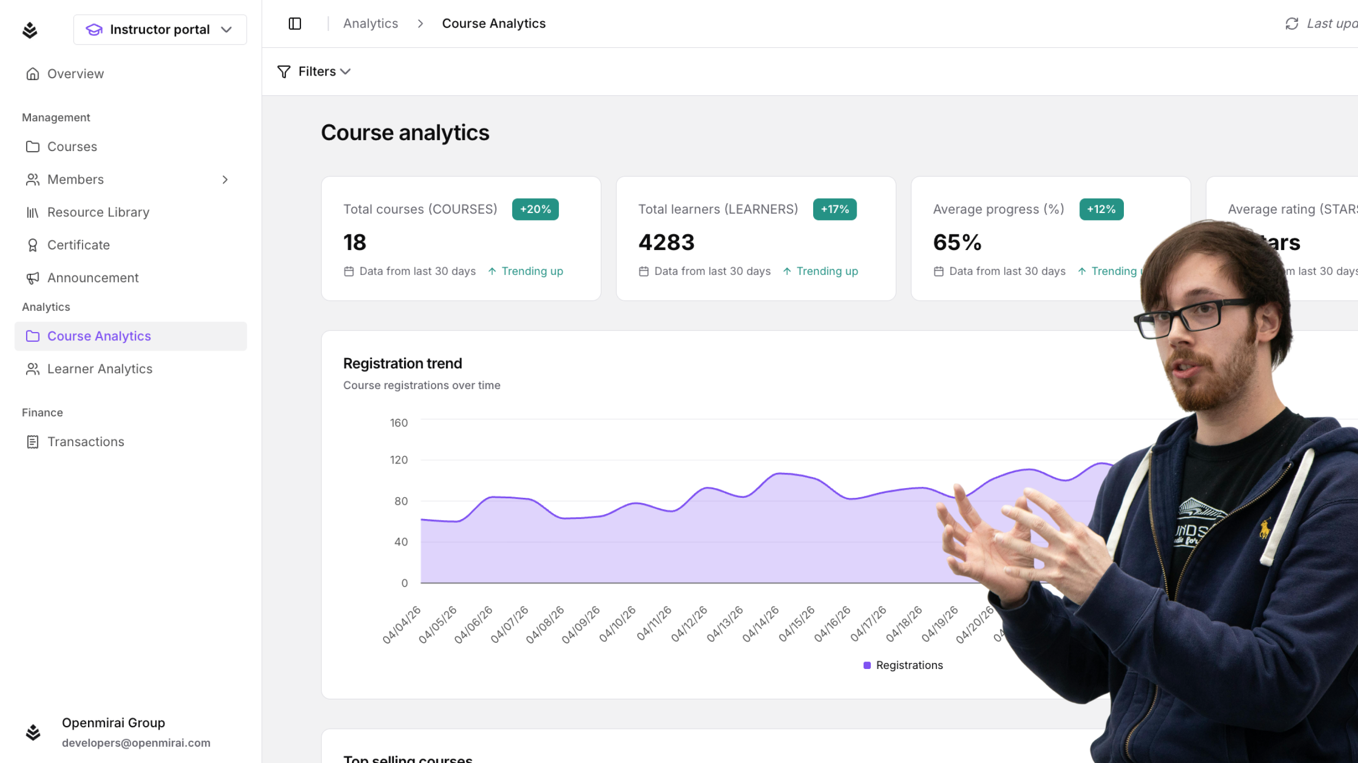This screenshot has height=763, width=1358.
Task: Select Course Analytics in sidebar
Action: 130,336
